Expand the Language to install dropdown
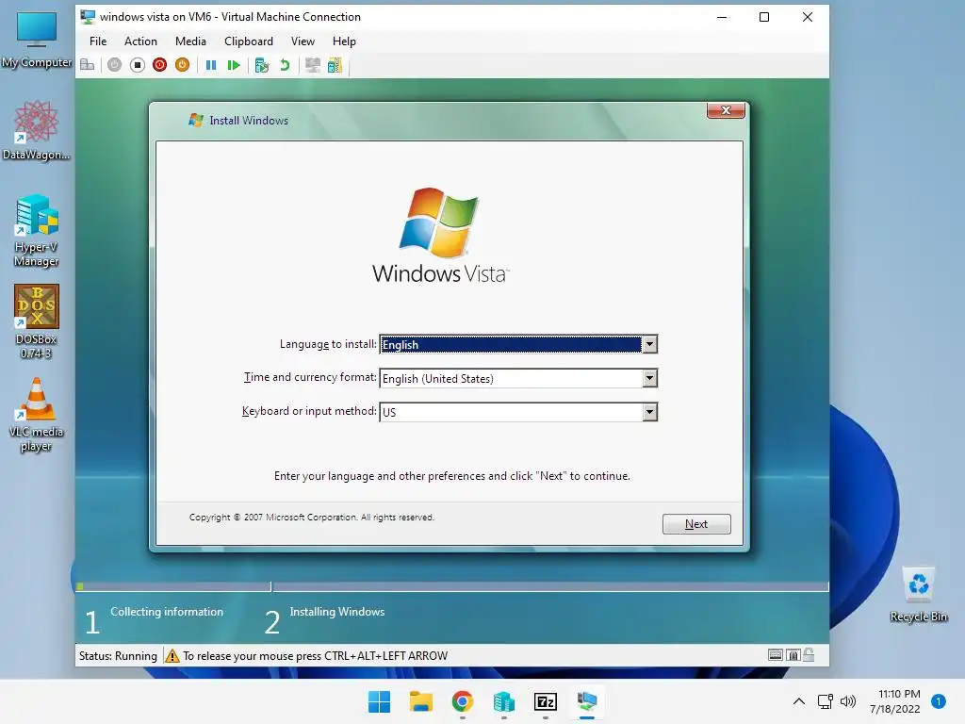The image size is (965, 724). (x=649, y=344)
